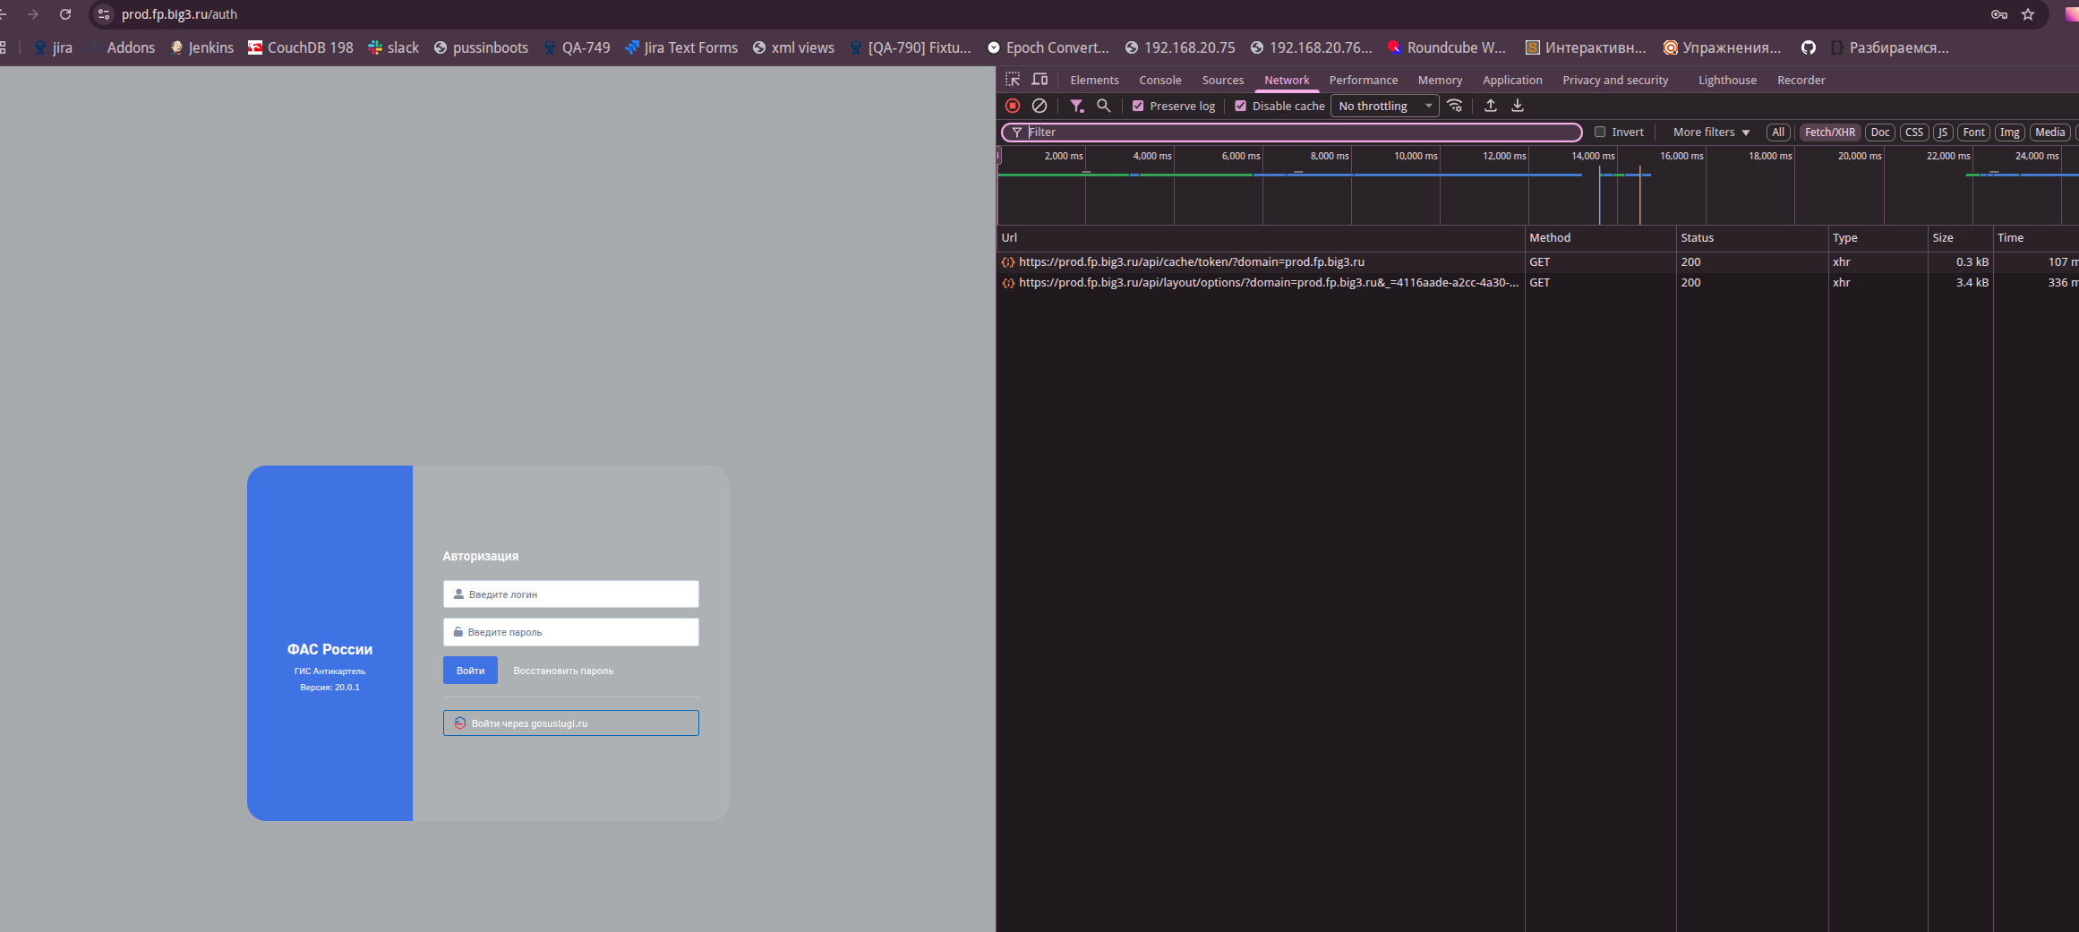Open network search with magnifier icon
This screenshot has width=2079, height=932.
(x=1104, y=106)
